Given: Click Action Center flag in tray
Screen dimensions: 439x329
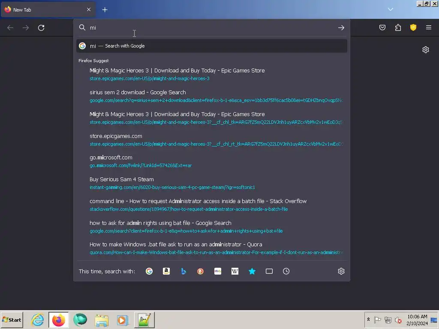Looking at the screenshot, I should [377, 320].
